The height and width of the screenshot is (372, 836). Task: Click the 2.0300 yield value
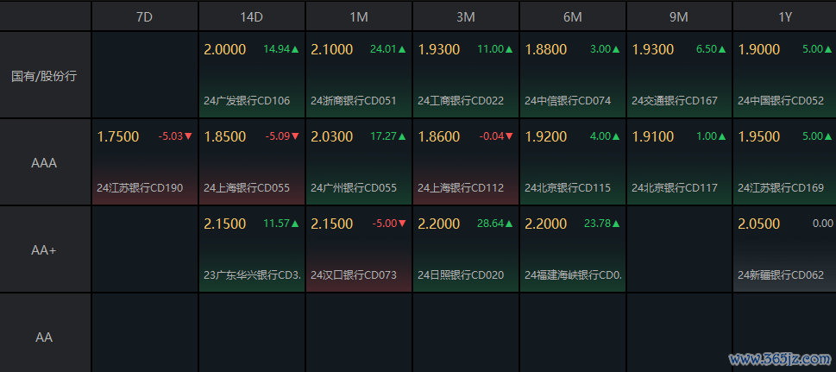point(331,136)
